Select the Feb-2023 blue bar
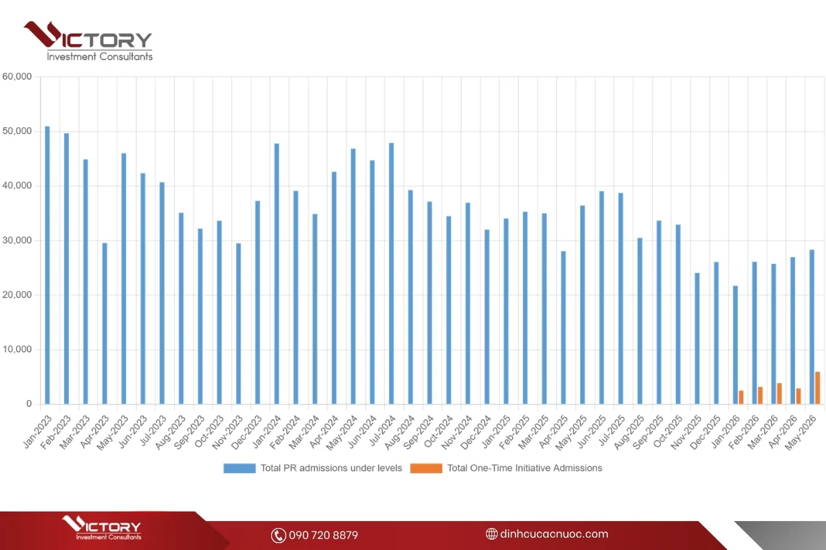The height and width of the screenshot is (550, 826). (x=67, y=269)
